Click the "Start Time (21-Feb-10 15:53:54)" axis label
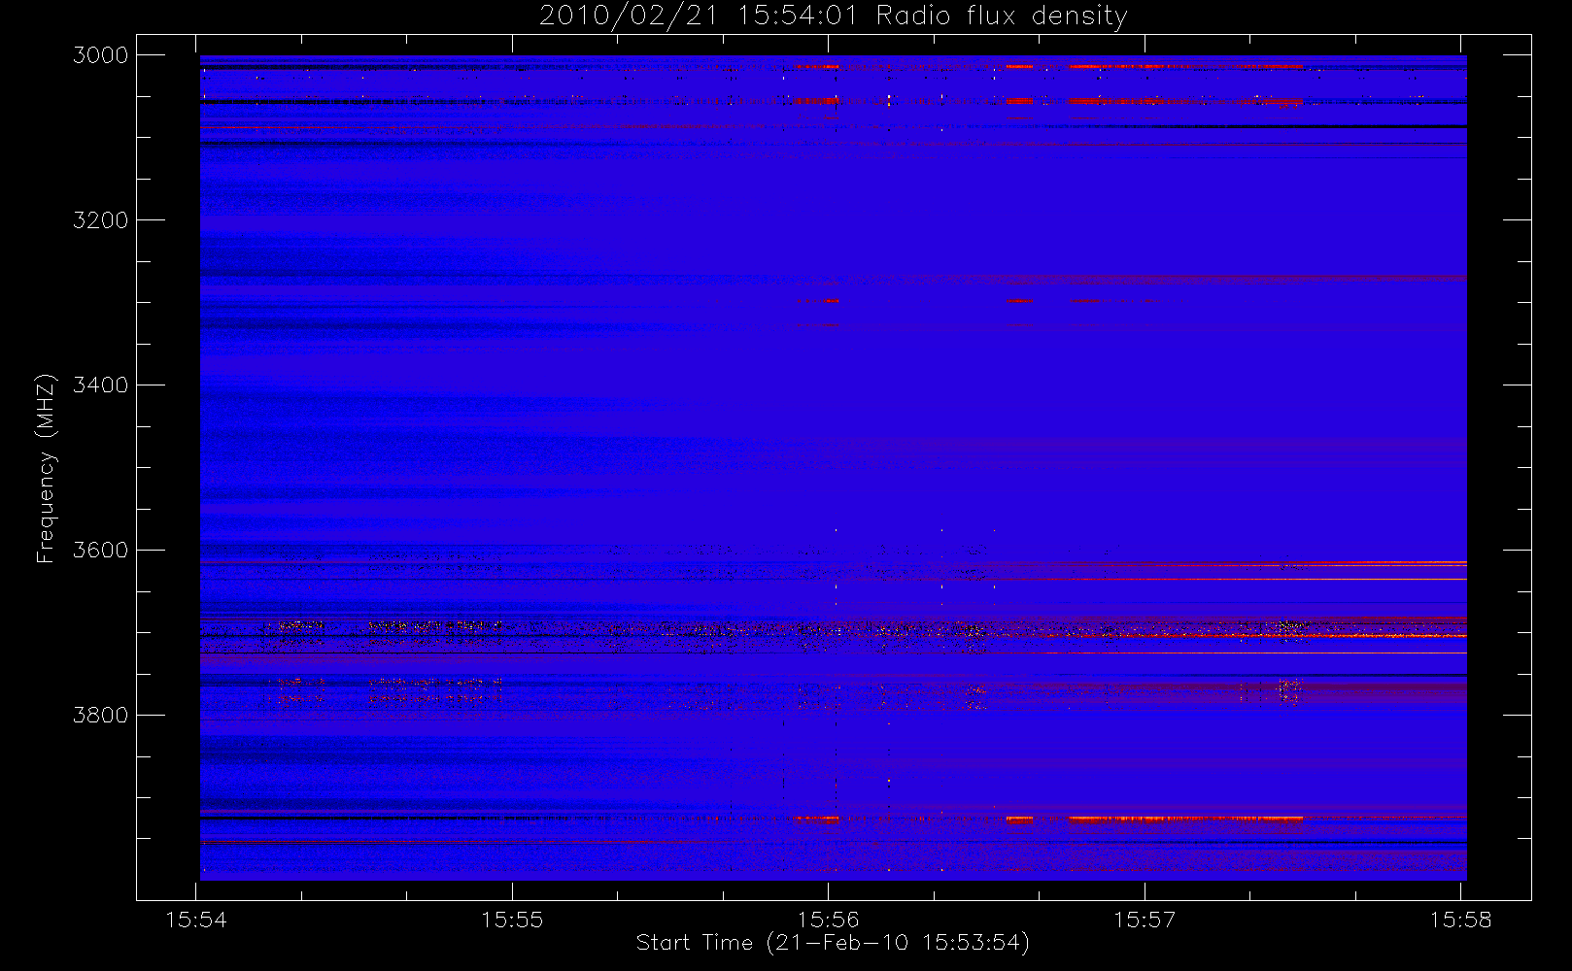 pos(833,943)
